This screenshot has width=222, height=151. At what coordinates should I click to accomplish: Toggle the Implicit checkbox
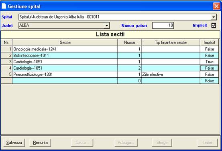214,25
